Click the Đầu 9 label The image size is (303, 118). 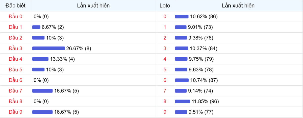coord(15,112)
